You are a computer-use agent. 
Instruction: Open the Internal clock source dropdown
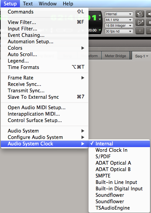119,14
